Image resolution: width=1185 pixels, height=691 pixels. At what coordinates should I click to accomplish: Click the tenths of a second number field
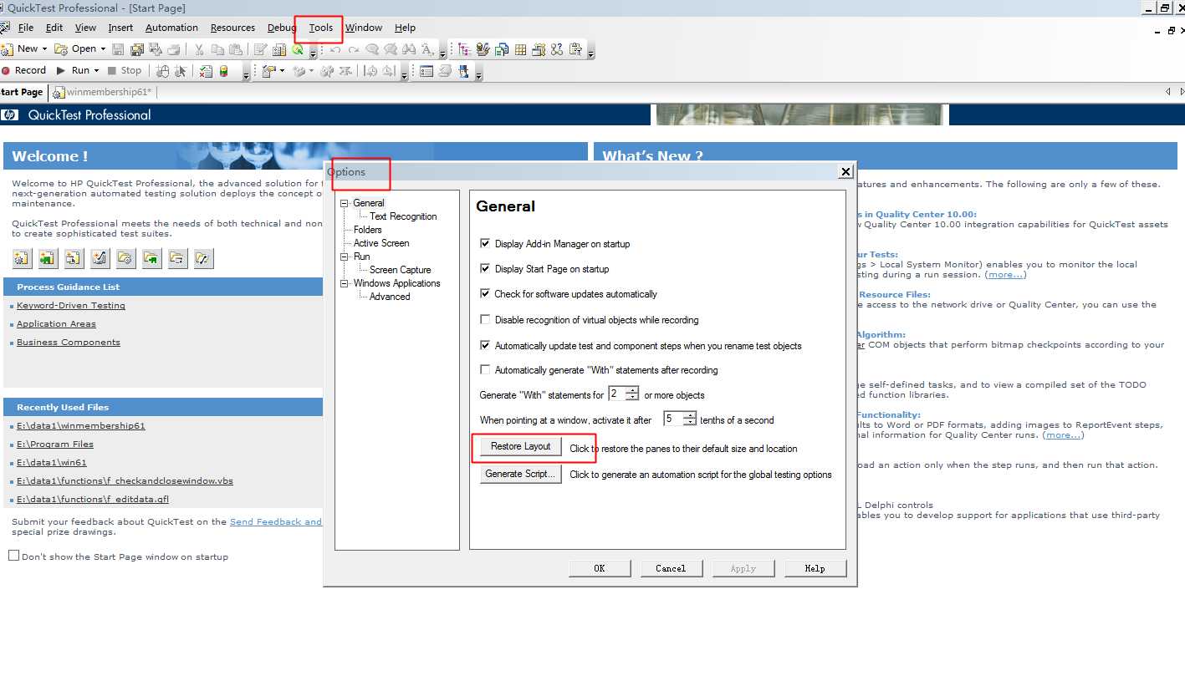click(674, 419)
